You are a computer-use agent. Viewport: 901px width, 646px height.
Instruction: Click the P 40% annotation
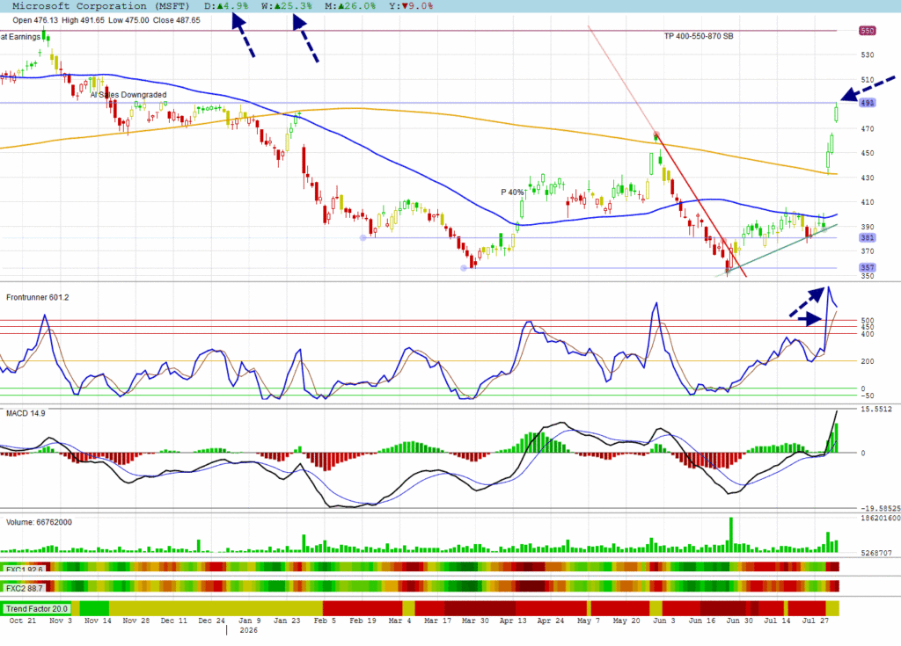pos(512,192)
